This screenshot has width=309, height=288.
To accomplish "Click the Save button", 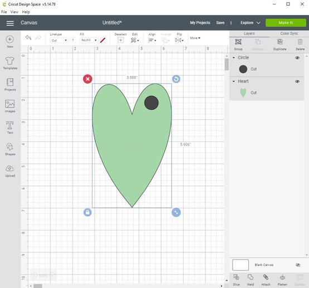I will click(x=220, y=23).
